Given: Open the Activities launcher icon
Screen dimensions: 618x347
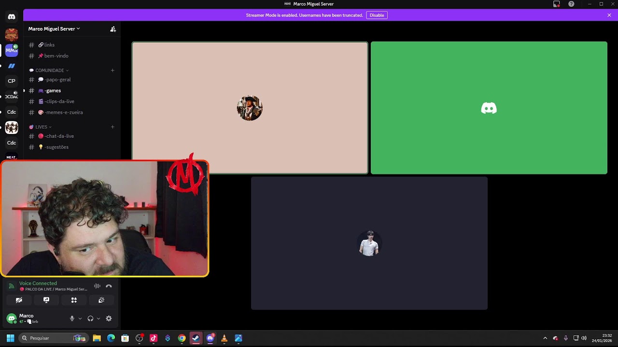Looking at the screenshot, I should pyautogui.click(x=74, y=300).
